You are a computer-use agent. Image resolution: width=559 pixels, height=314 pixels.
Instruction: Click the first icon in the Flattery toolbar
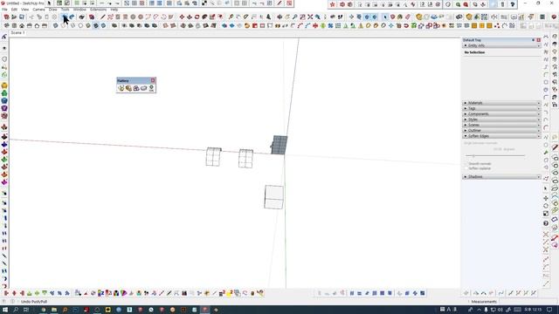(x=121, y=88)
